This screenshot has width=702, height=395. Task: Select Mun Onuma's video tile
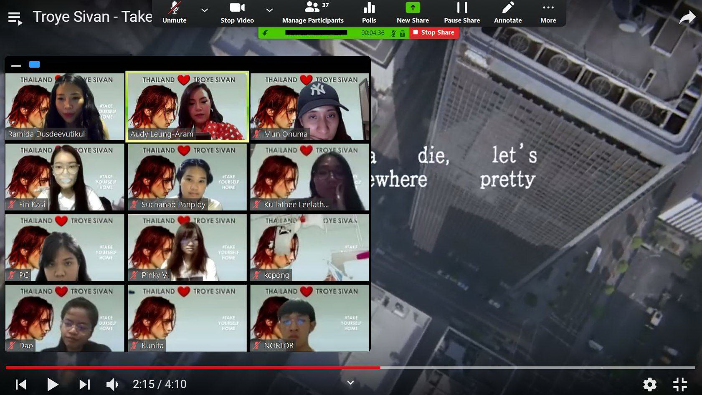tap(310, 106)
